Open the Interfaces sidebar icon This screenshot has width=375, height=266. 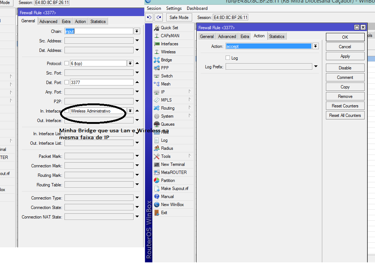[157, 44]
